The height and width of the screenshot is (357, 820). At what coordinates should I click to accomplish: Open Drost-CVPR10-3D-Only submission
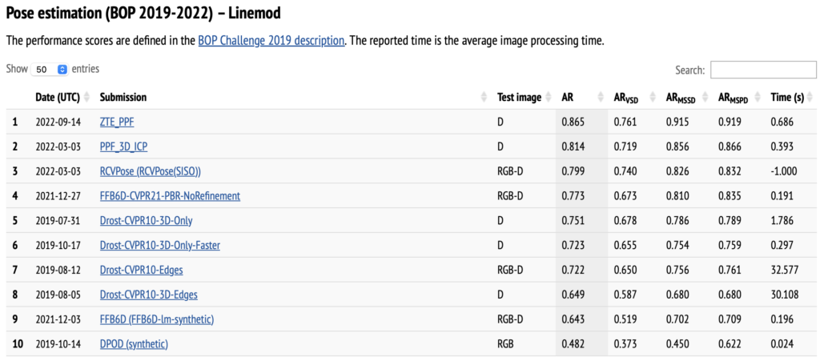coord(146,220)
